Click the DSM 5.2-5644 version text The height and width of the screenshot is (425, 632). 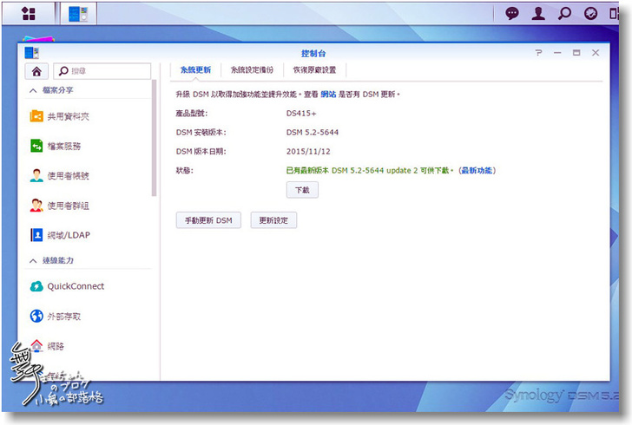click(313, 133)
